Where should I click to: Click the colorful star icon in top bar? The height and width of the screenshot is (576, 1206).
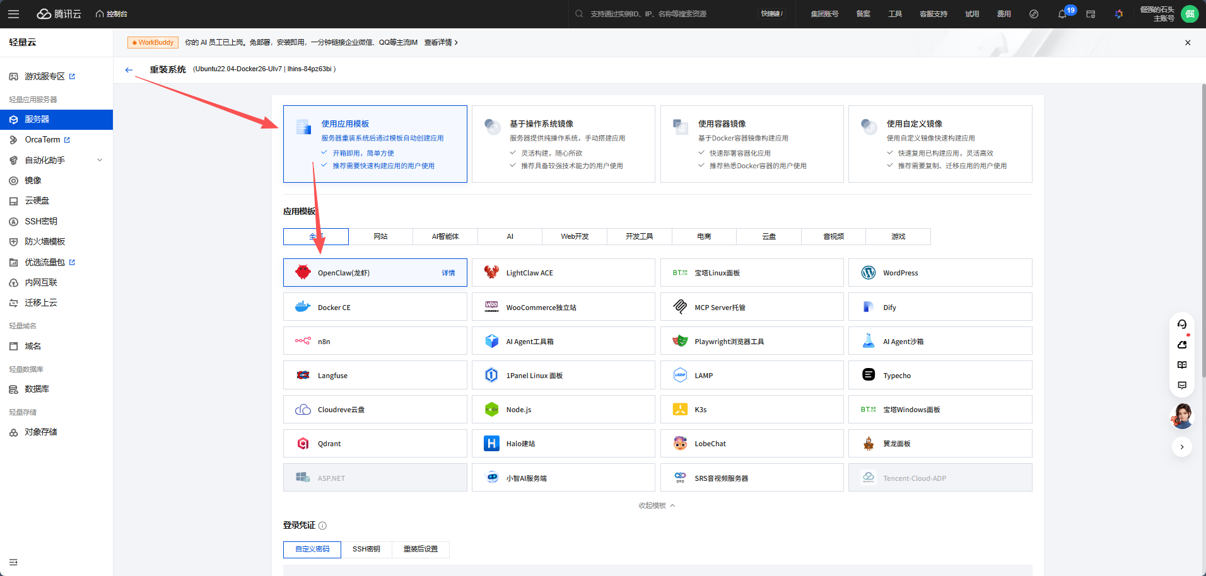[x=1119, y=14]
